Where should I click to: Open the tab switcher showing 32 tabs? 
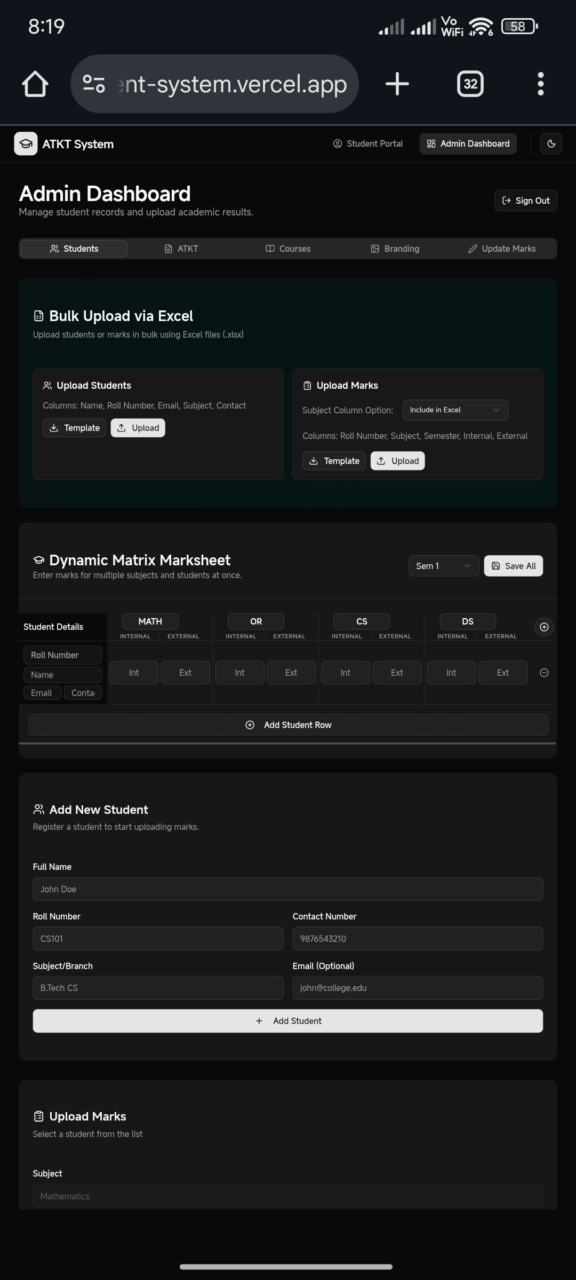pyautogui.click(x=470, y=84)
